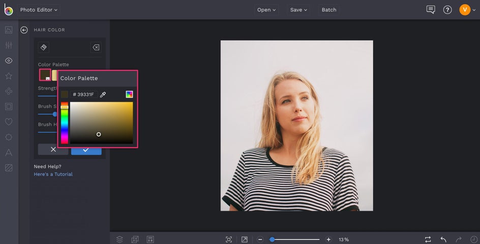Go back with the Hair Color arrow
Screen dimensions: 480x244
click(x=24, y=30)
